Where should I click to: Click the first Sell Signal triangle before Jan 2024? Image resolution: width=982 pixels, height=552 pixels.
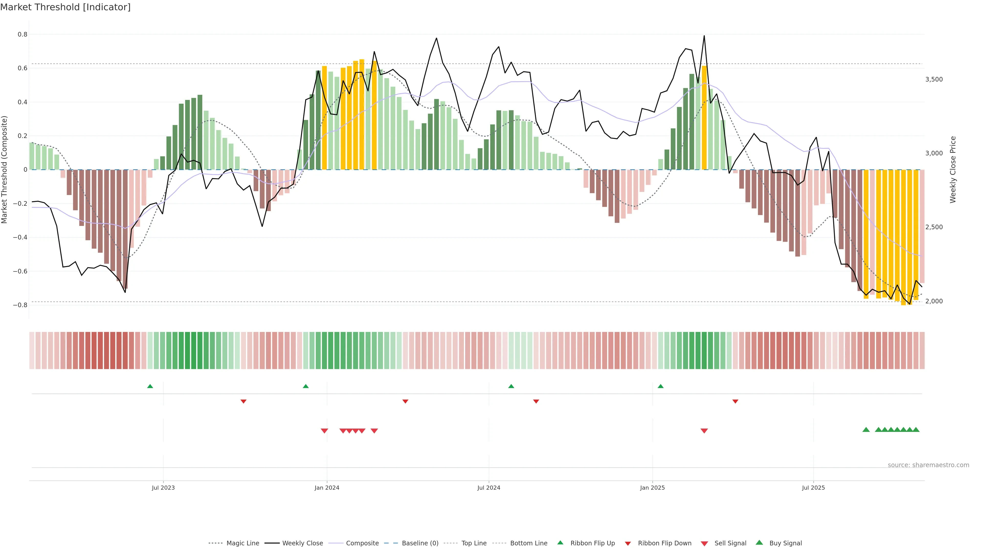coord(324,431)
